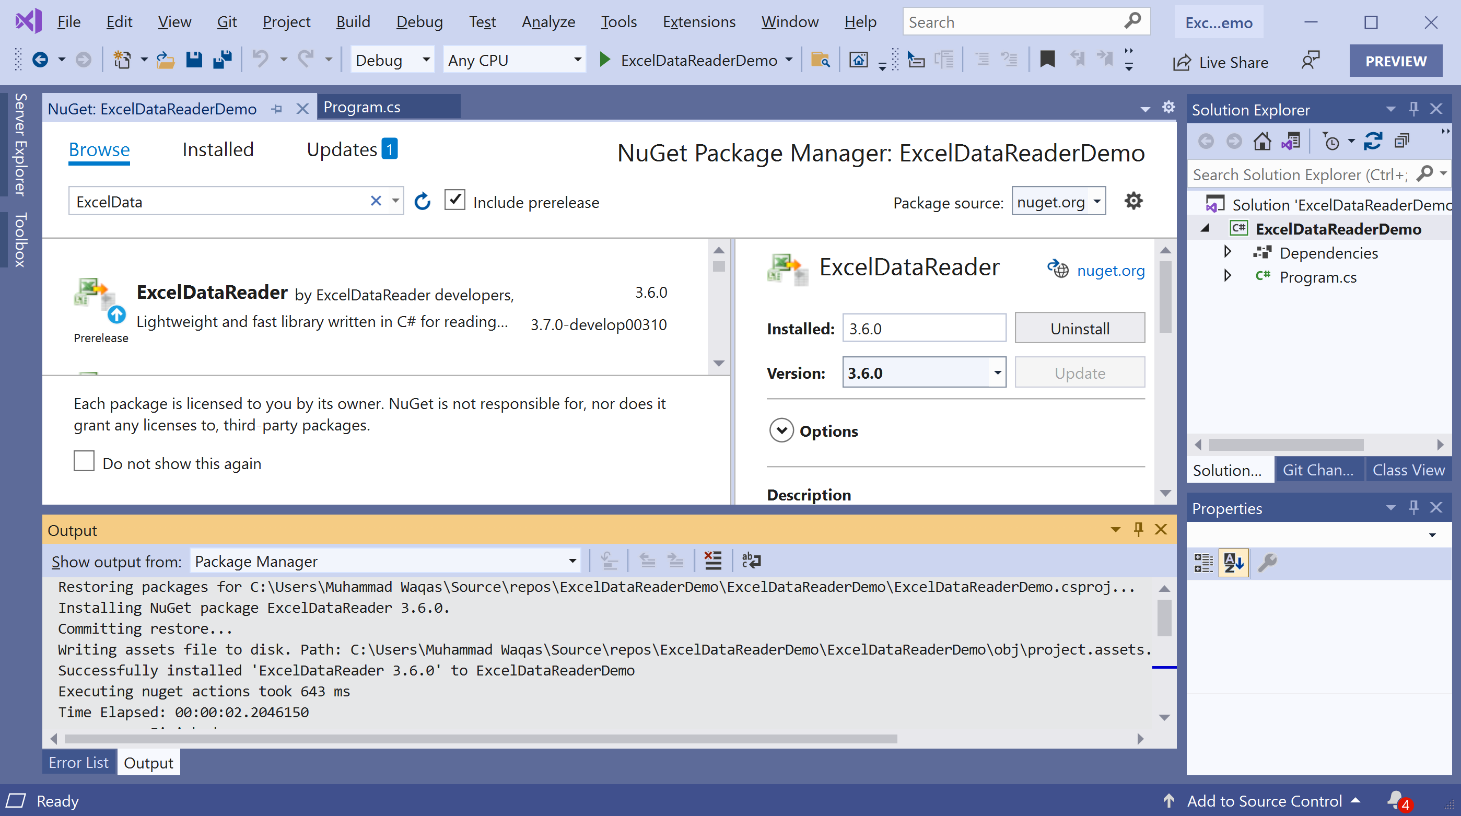Click the Alphabetical sort icon in Properties
The width and height of the screenshot is (1461, 816).
click(1233, 563)
